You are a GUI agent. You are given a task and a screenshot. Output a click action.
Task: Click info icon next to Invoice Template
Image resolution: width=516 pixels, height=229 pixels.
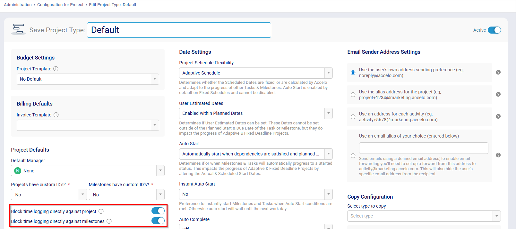point(56,115)
